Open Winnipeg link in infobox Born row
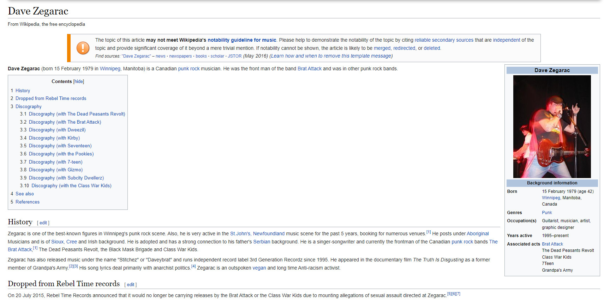Screen dimensions: 604x307 tap(551, 198)
